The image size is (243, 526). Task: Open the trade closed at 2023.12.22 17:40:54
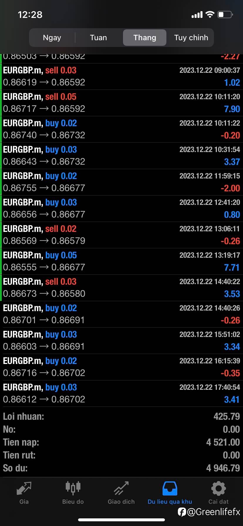tap(122, 393)
